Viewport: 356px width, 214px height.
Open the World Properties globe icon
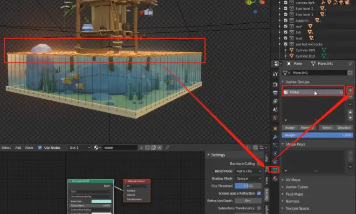275,118
